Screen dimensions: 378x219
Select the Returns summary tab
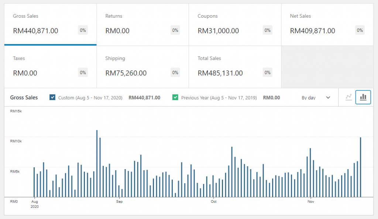point(143,24)
